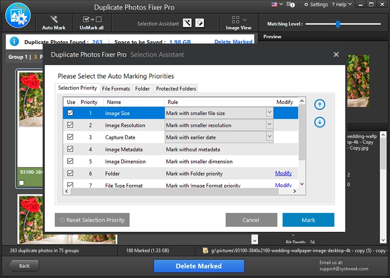Click Reset Selection Priority button

point(92,220)
